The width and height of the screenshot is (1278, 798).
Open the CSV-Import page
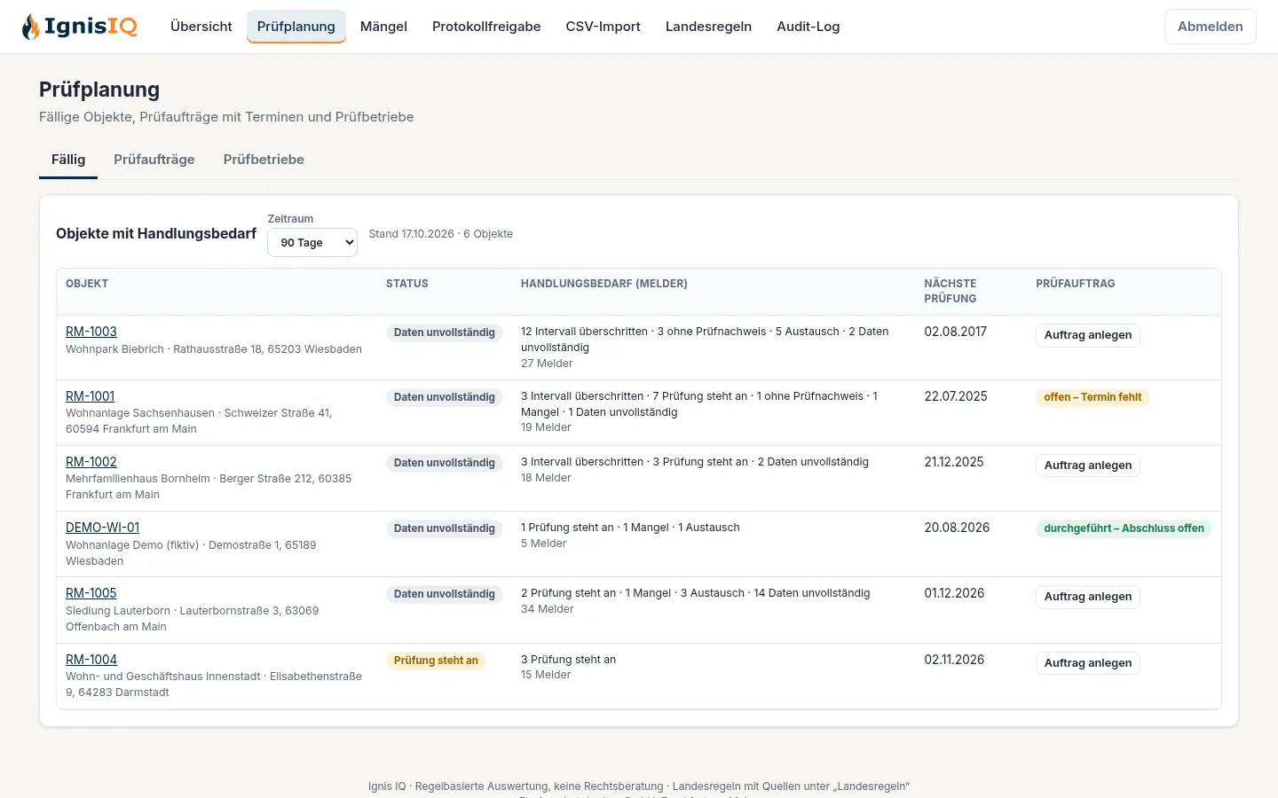click(x=603, y=27)
